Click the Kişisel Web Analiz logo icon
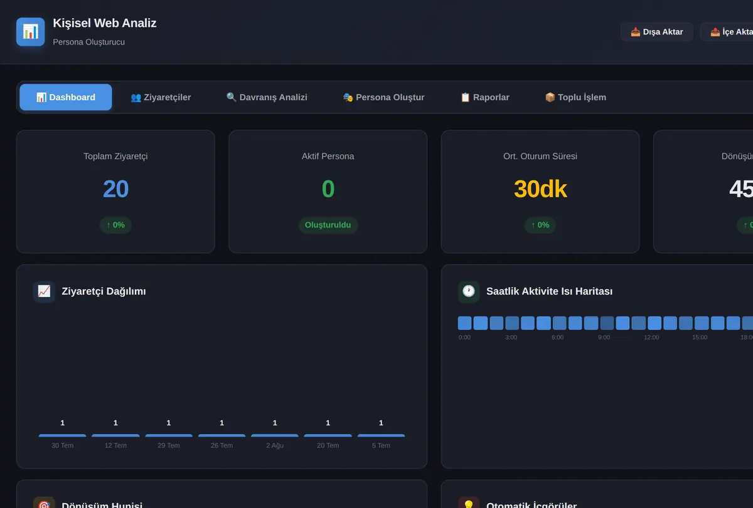753x508 pixels. point(31,32)
